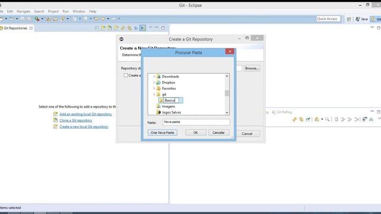Click the folder tree scrollbar up arrow
Viewport: 381px width, 214px height.
tap(227, 76)
